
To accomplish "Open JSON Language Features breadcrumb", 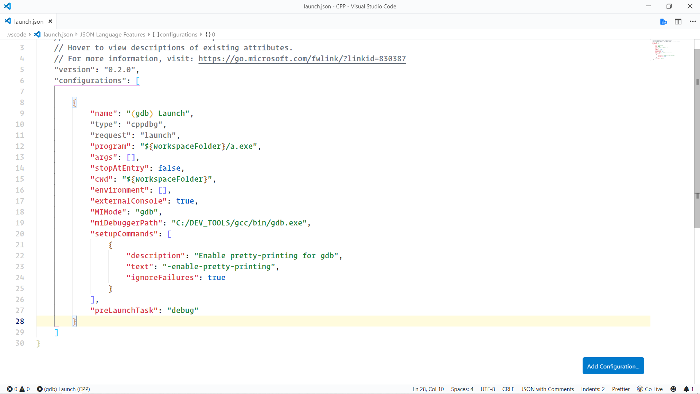I will coord(113,35).
